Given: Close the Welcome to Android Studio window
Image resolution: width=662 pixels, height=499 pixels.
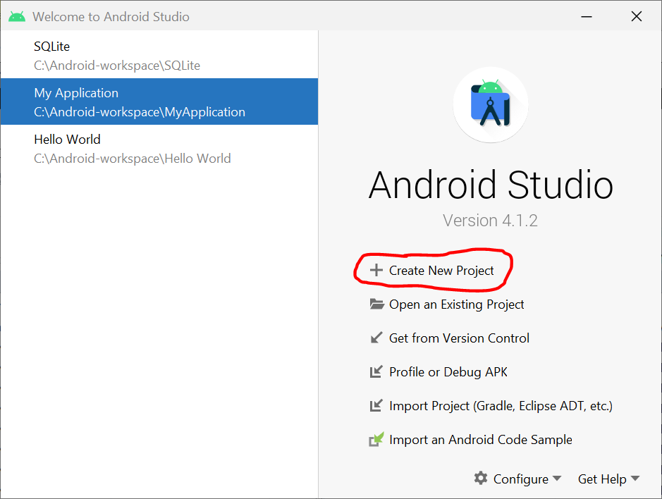Looking at the screenshot, I should [636, 16].
